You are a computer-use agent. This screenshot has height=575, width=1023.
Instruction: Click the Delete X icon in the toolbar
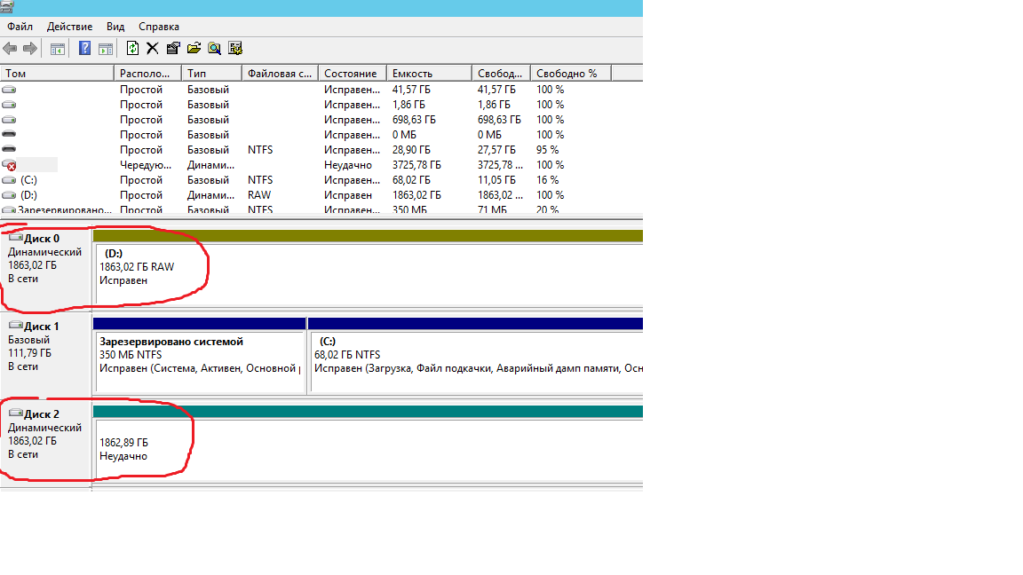point(153,49)
